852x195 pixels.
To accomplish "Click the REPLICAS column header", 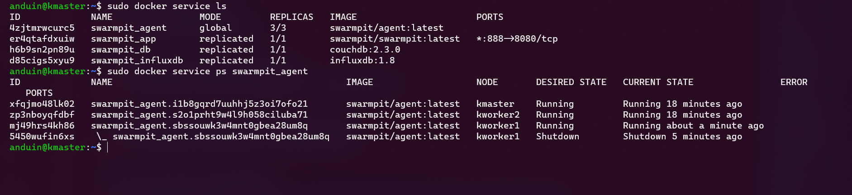I will pos(291,17).
